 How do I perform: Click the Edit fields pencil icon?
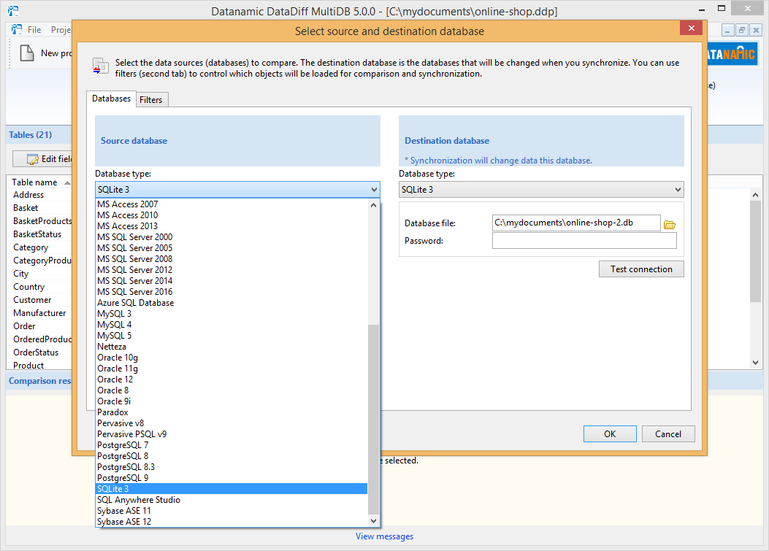[33, 159]
